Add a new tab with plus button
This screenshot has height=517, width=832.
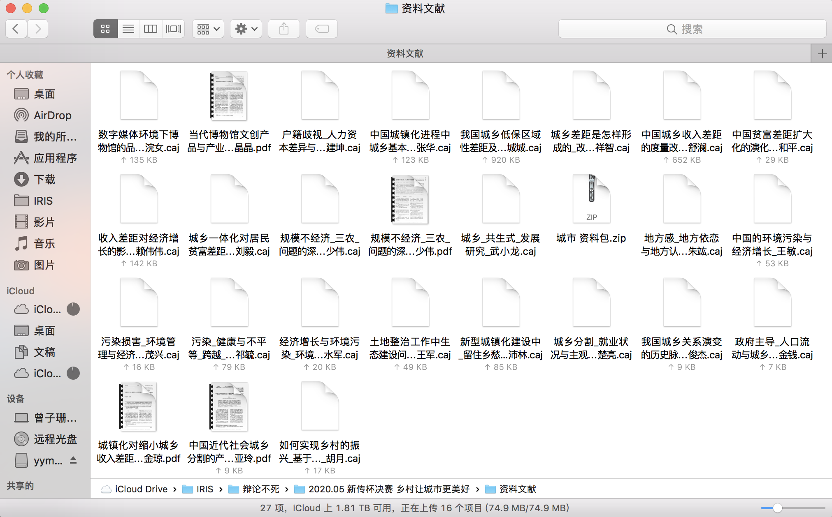pos(822,54)
